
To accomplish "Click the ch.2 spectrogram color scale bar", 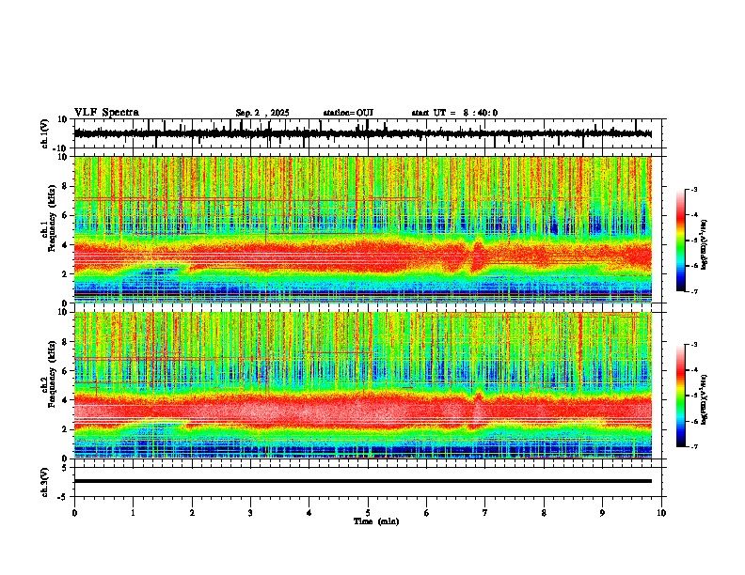I will coord(680,396).
